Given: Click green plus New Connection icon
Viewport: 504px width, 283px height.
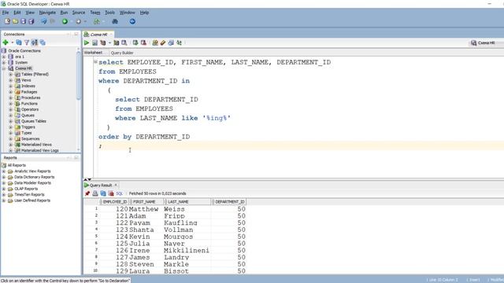Looking at the screenshot, I should pyautogui.click(x=6, y=42).
